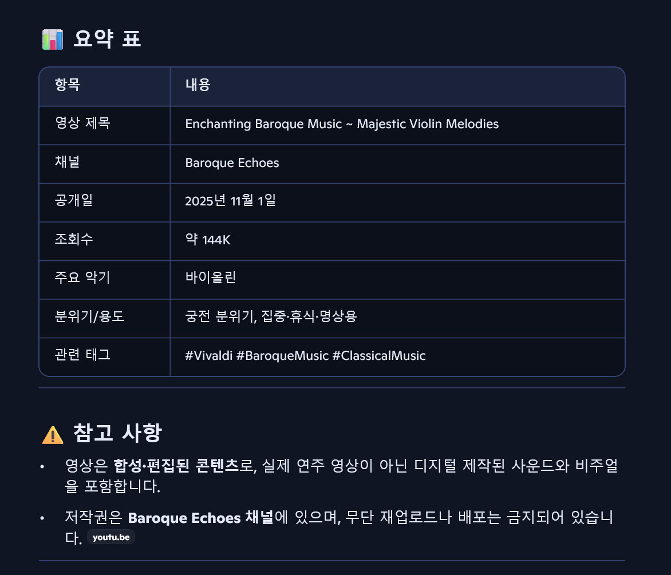Screen dimensions: 671x575
Task: Select the 바이올린 instrument cell
Action: coord(211,279)
